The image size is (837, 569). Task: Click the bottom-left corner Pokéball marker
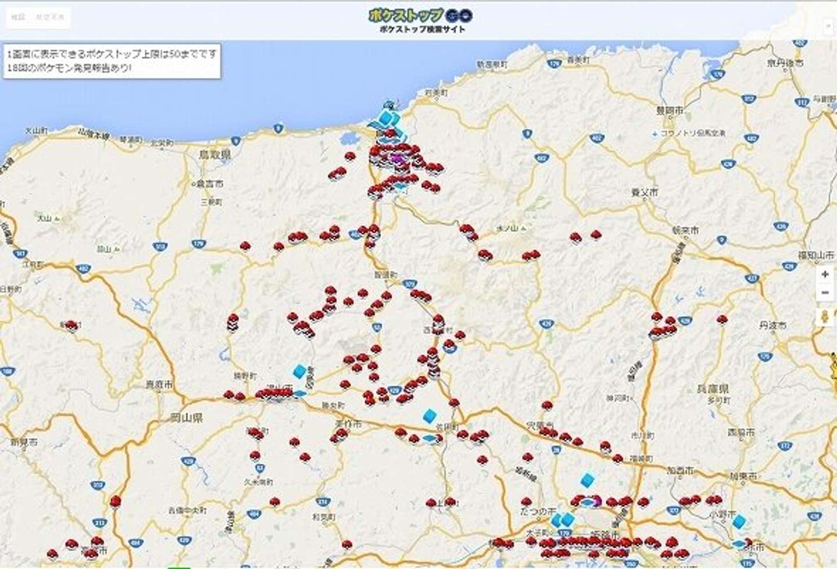[52, 554]
